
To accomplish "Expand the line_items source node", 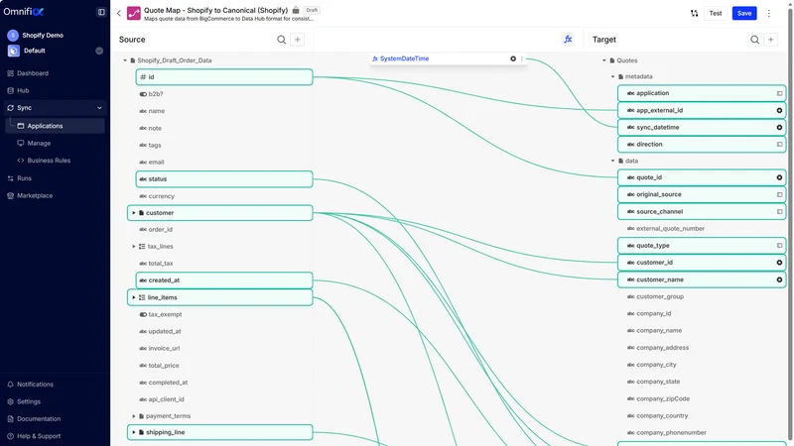I will point(134,297).
